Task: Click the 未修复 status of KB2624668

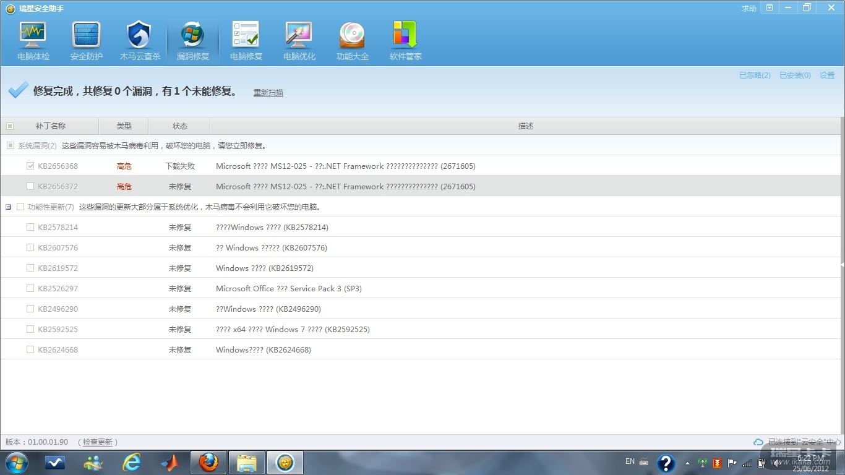Action: point(180,349)
